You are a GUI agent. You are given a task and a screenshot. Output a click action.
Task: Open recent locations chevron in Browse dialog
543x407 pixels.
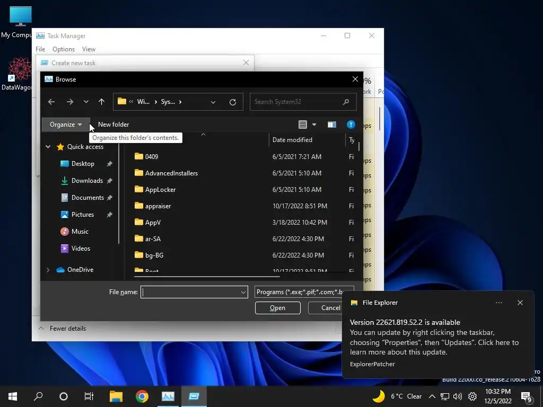click(x=86, y=102)
